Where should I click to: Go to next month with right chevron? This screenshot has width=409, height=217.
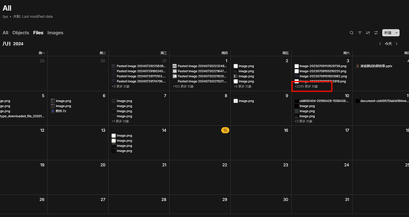tap(397, 44)
